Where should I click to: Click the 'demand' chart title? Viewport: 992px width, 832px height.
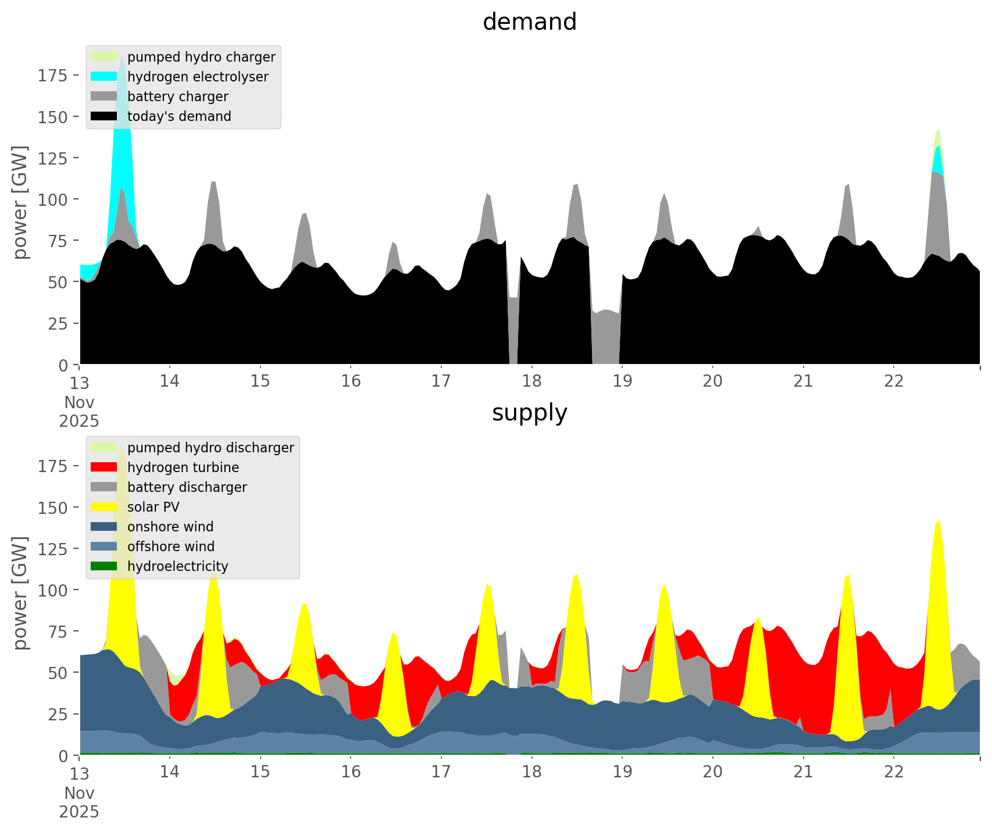(529, 22)
